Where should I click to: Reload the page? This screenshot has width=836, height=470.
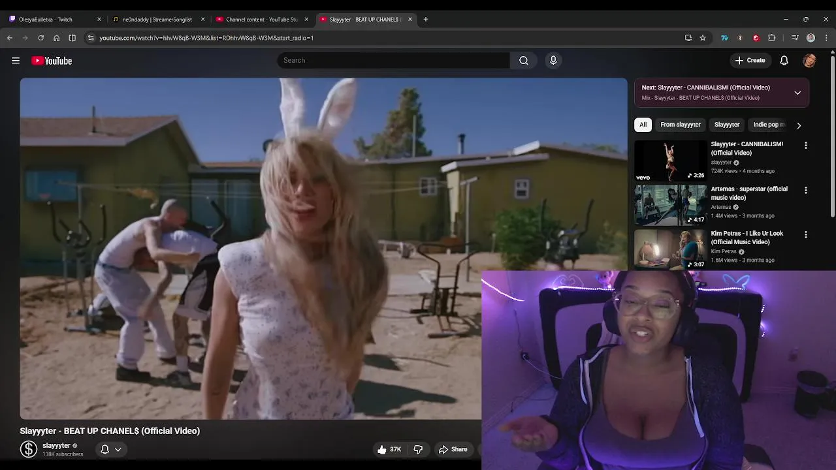click(x=40, y=38)
